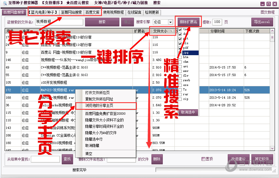This screenshot has height=178, width=279.
Task: Open the 使用视频教程 tab
Action: (x=113, y=12)
